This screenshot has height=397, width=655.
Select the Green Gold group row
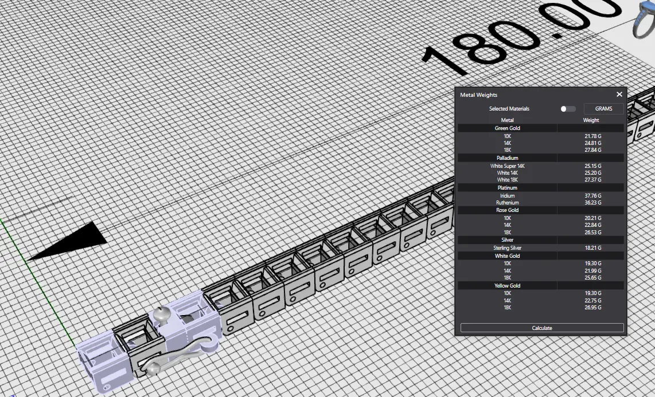pyautogui.click(x=507, y=128)
